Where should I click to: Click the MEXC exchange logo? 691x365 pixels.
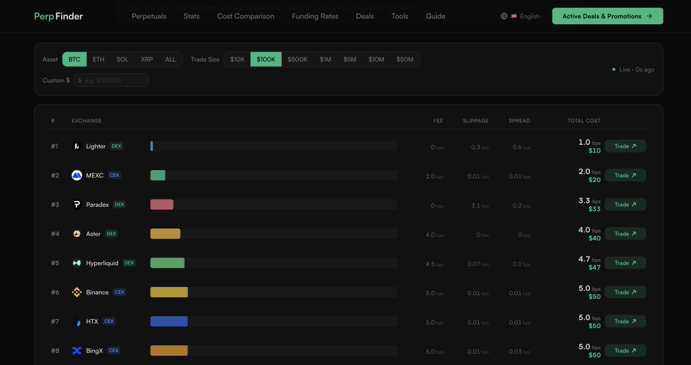pyautogui.click(x=75, y=175)
